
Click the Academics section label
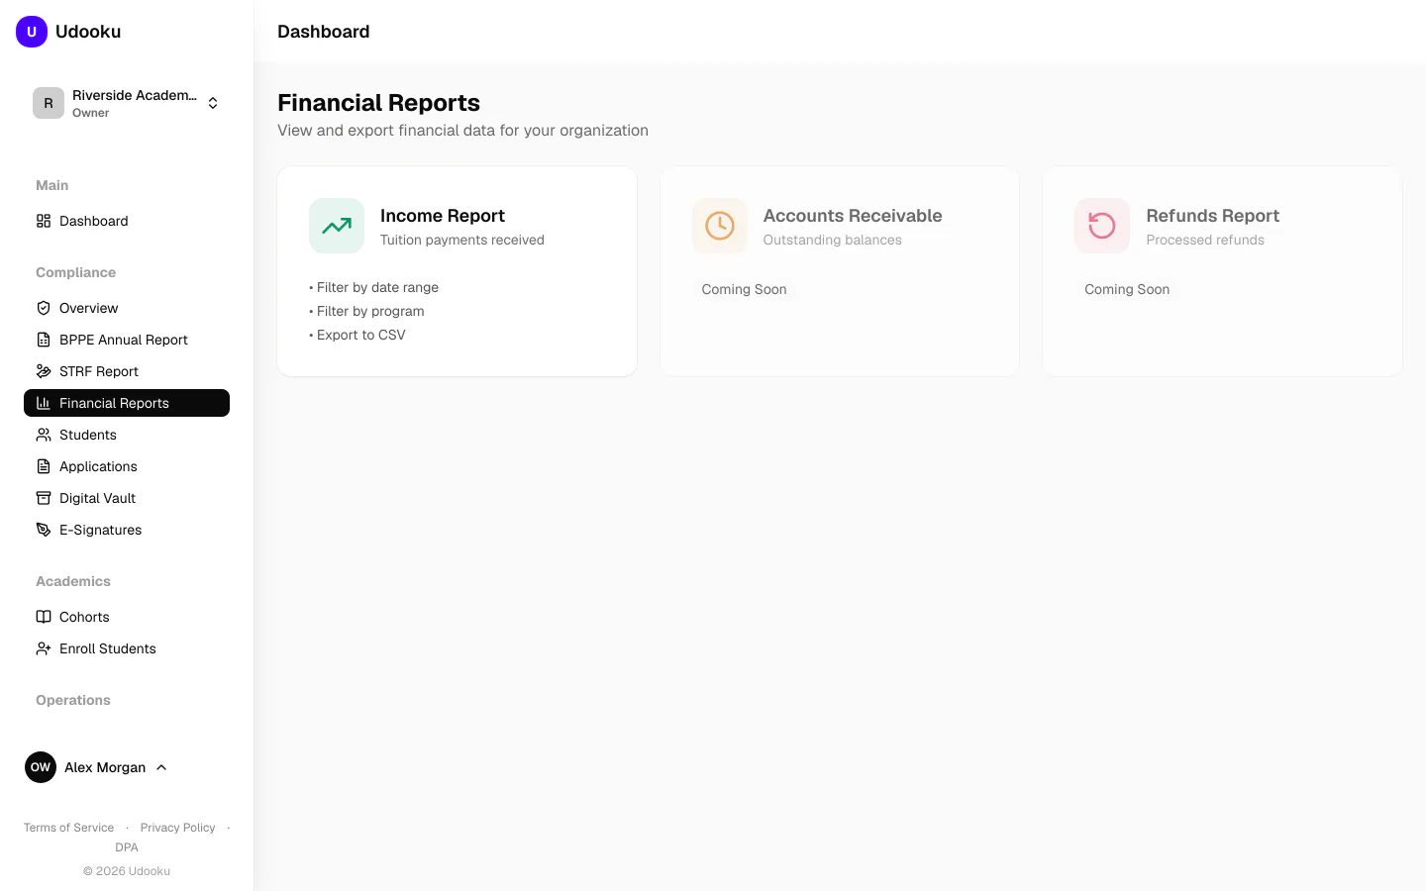tap(73, 581)
